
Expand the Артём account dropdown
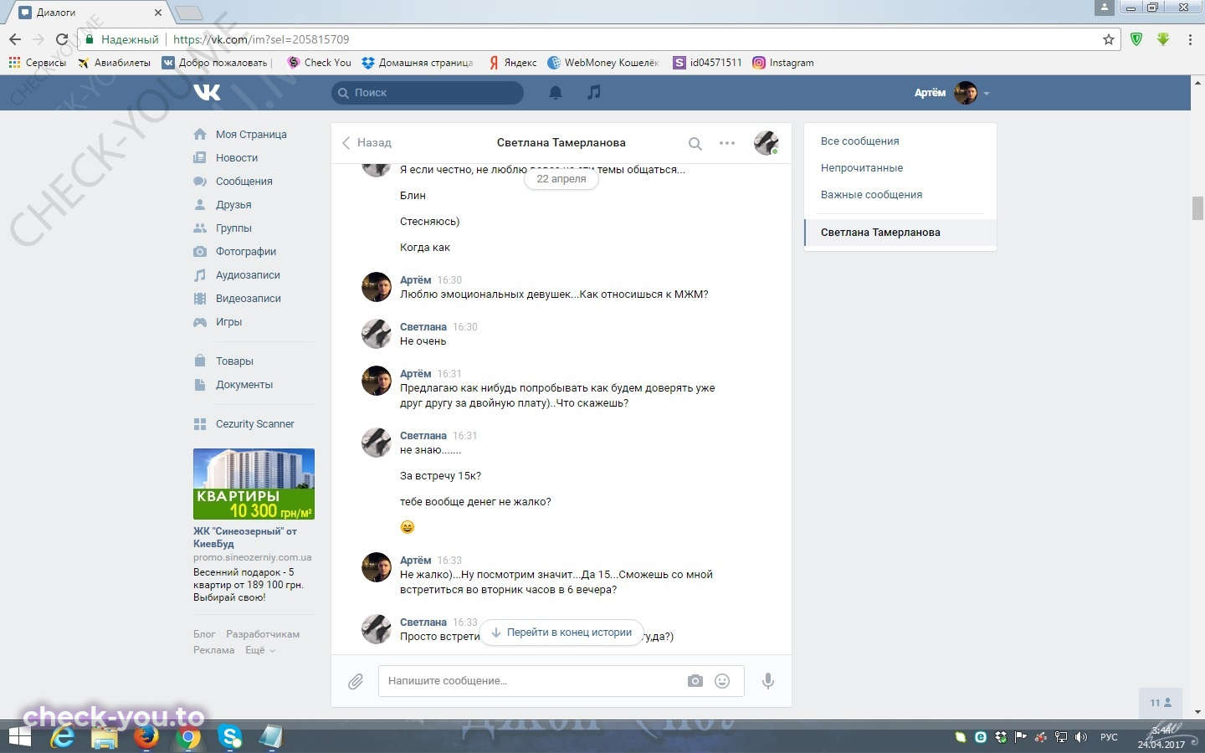(x=952, y=93)
